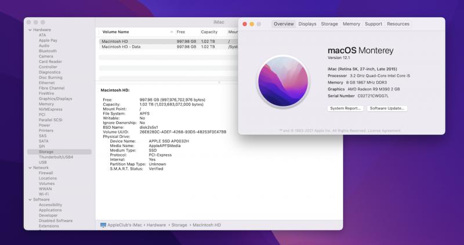Image resolution: width=464 pixels, height=245 pixels.
Task: Click the macOS Monterey logo image
Action: [283, 82]
